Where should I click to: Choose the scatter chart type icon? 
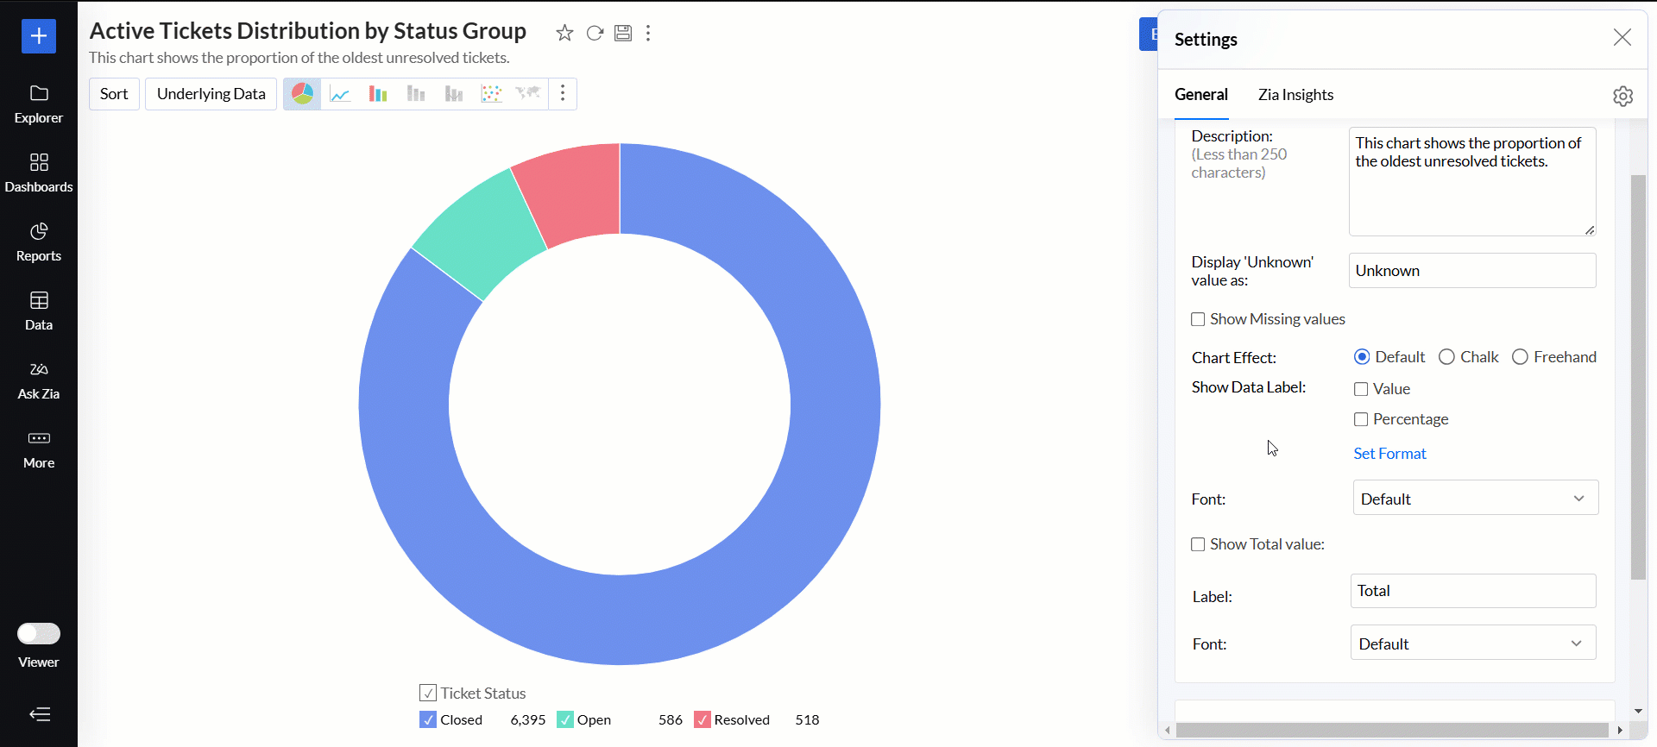coord(491,94)
